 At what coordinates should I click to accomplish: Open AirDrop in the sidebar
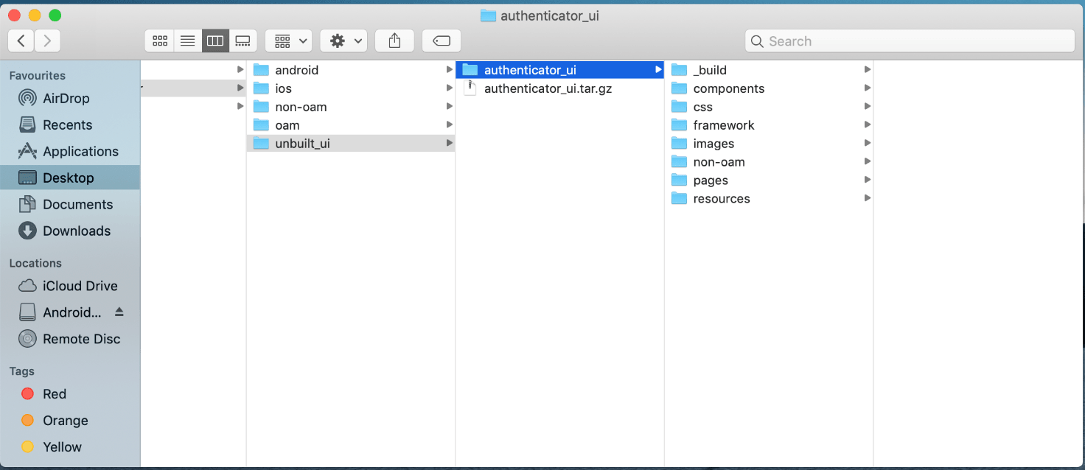69,98
